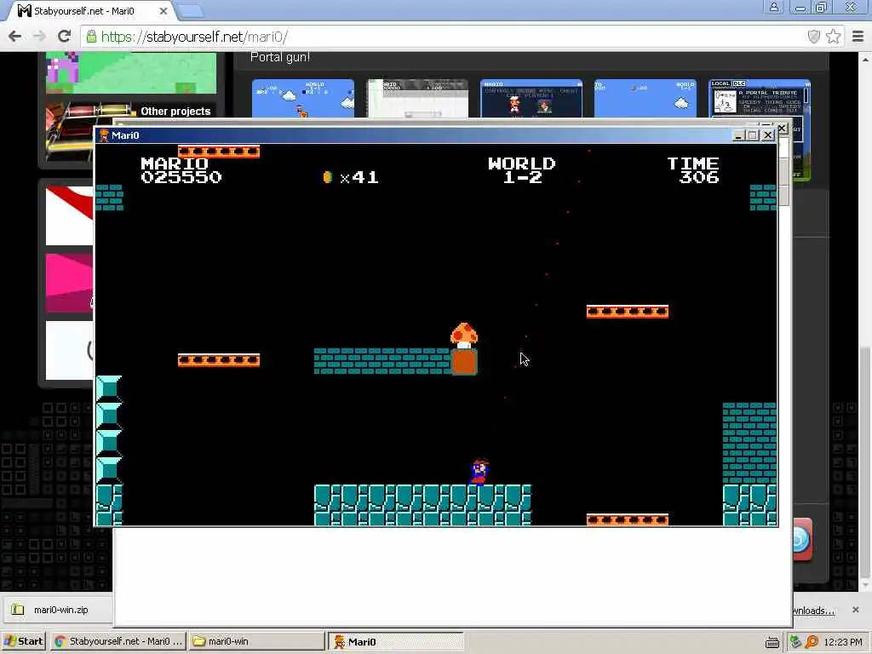
Task: Open the first Mari0 screenshot thumbnail
Action: [x=303, y=99]
